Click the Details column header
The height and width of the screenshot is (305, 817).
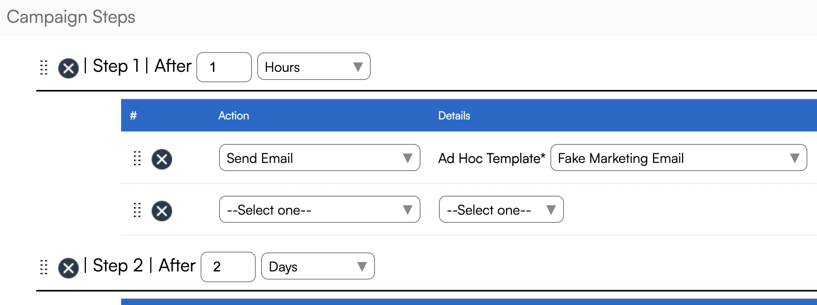pyautogui.click(x=454, y=115)
